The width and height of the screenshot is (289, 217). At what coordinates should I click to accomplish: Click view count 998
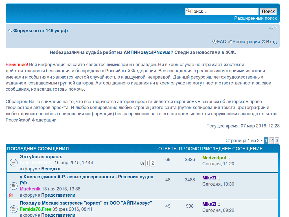point(190,206)
